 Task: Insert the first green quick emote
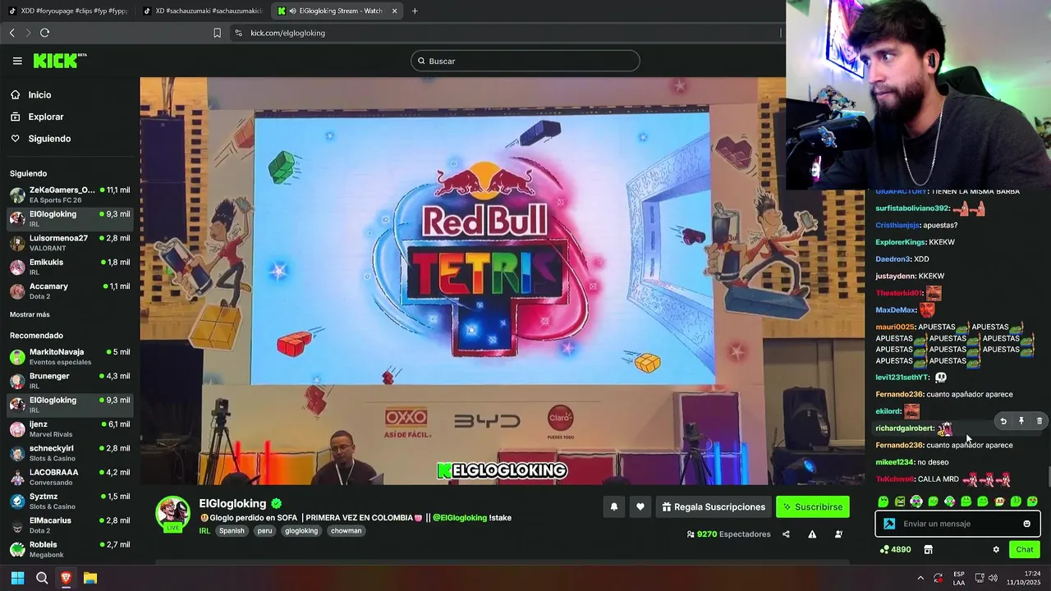click(x=883, y=502)
